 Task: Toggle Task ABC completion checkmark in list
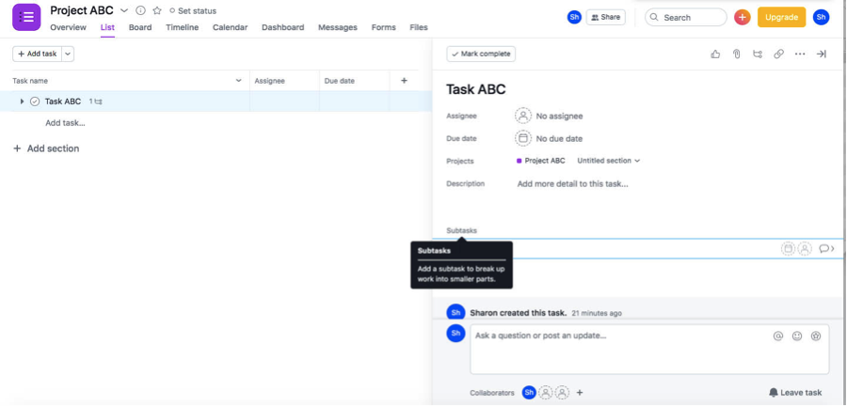[35, 101]
